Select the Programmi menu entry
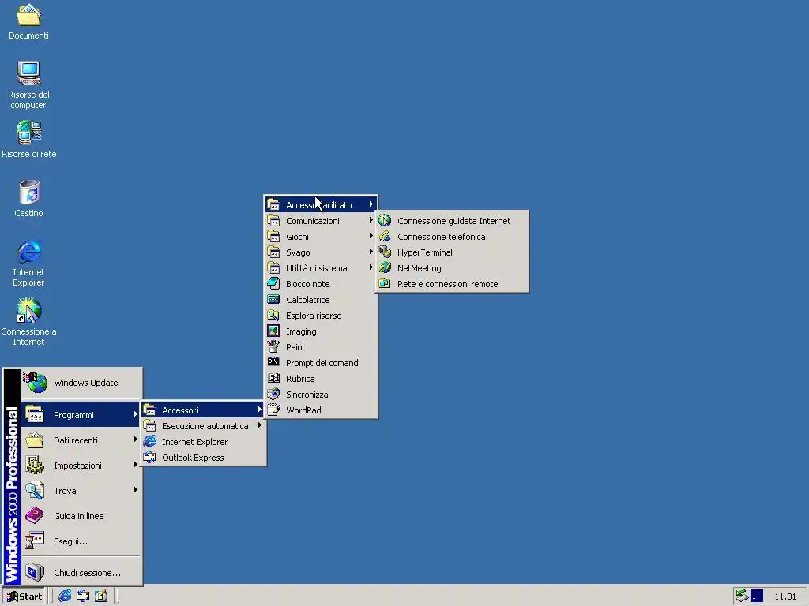The height and width of the screenshot is (606, 809). point(81,415)
